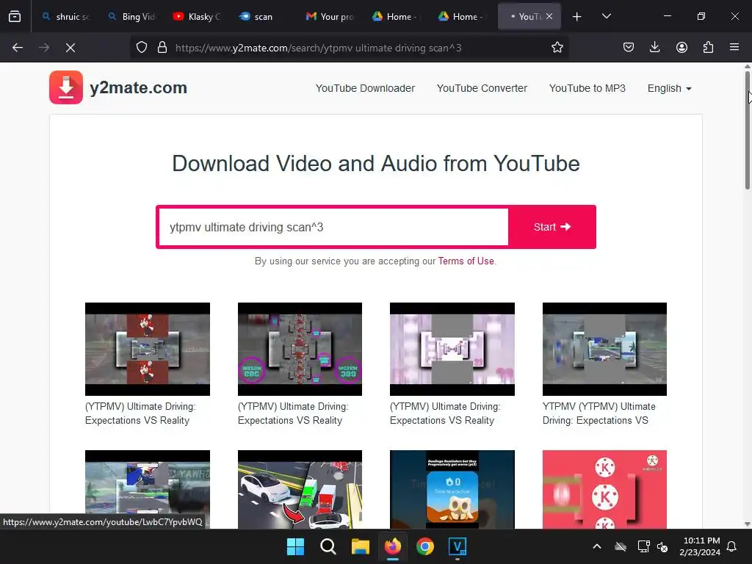Image resolution: width=752 pixels, height=564 pixels.
Task: Switch to the Klasky YouTube tab
Action: pyautogui.click(x=198, y=16)
